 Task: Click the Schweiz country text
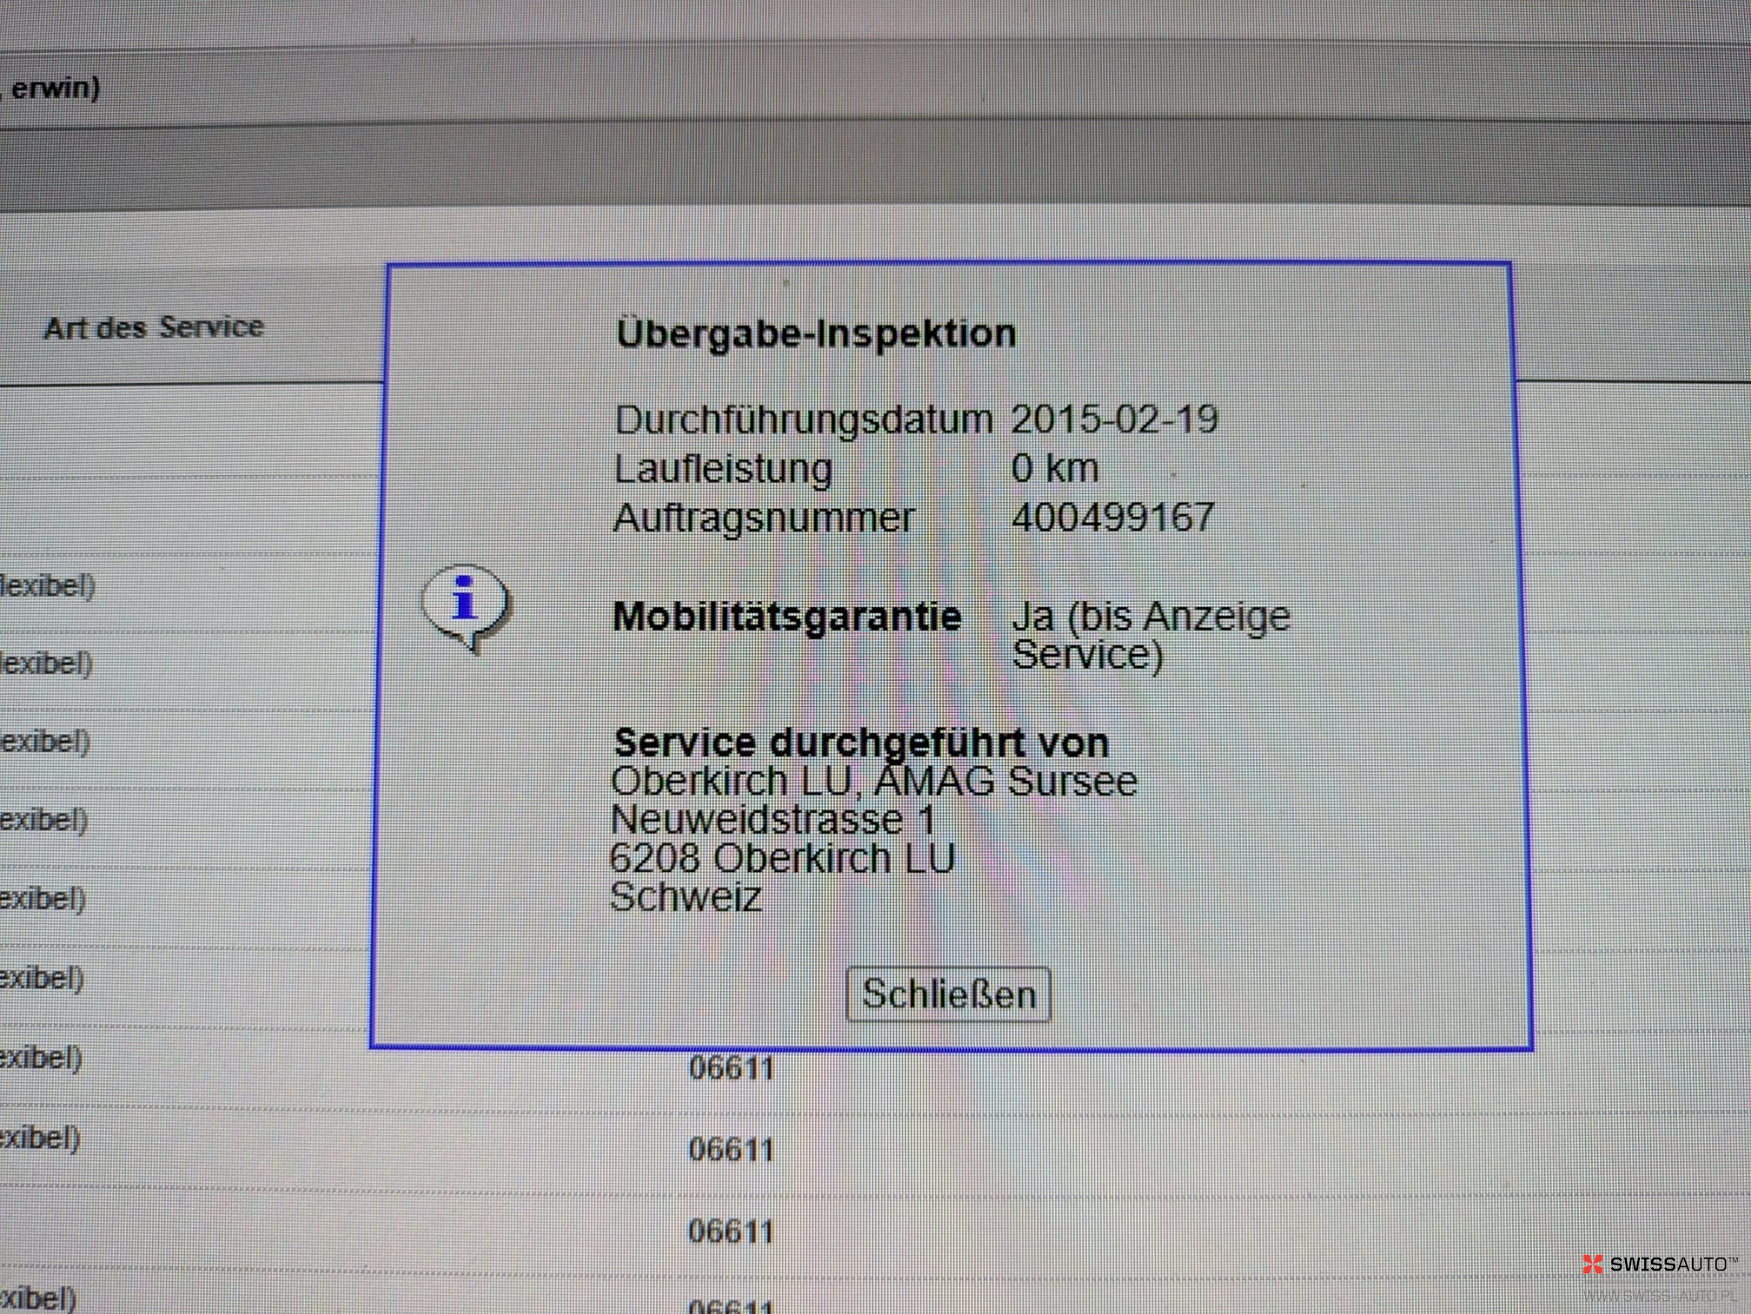coord(686,897)
